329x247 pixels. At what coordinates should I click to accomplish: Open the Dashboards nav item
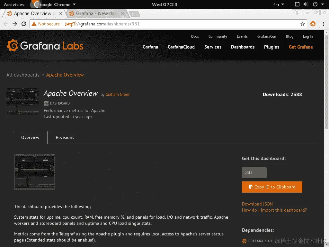[x=243, y=47]
